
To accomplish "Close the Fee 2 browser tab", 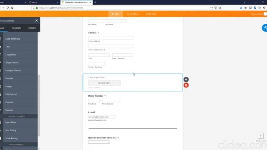I will pos(58,2).
